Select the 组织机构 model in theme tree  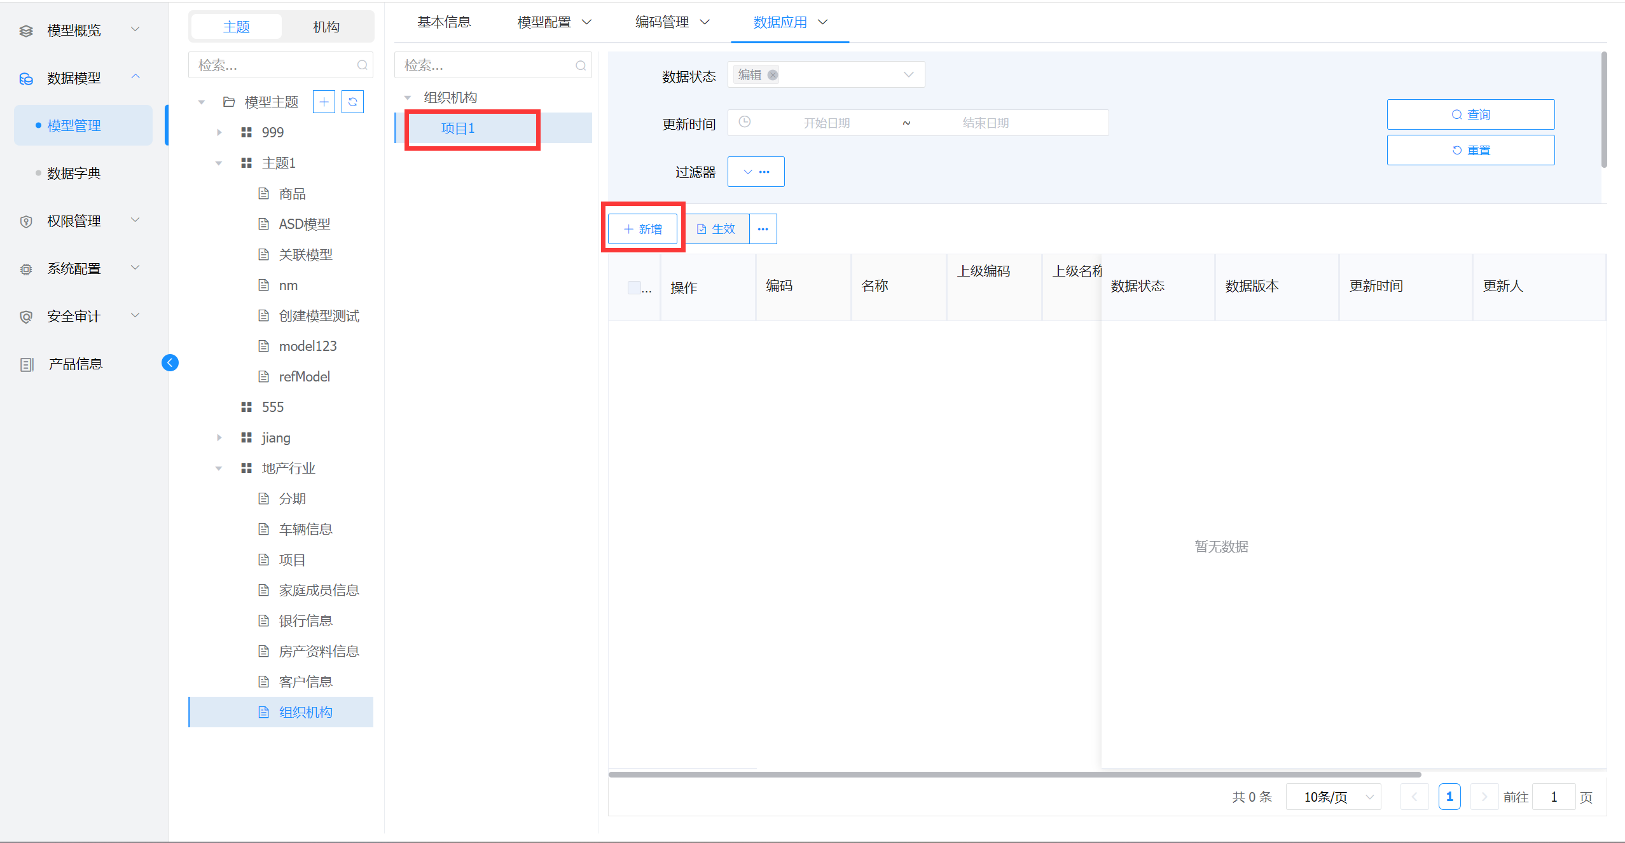[x=281, y=712]
